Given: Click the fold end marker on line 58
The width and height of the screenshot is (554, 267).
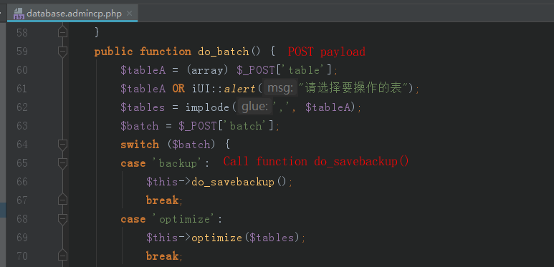Looking at the screenshot, I should pos(62,33).
